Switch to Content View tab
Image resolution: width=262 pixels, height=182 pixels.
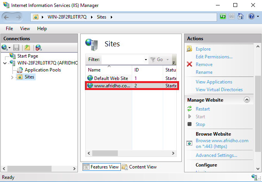(x=139, y=167)
